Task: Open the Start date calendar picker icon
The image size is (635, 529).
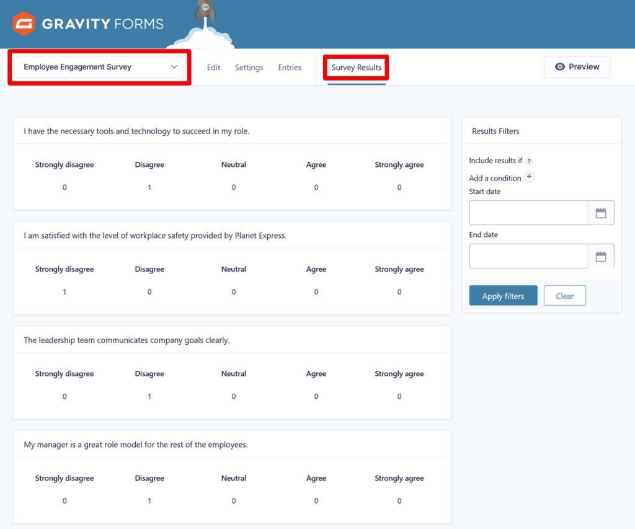Action: (x=601, y=212)
